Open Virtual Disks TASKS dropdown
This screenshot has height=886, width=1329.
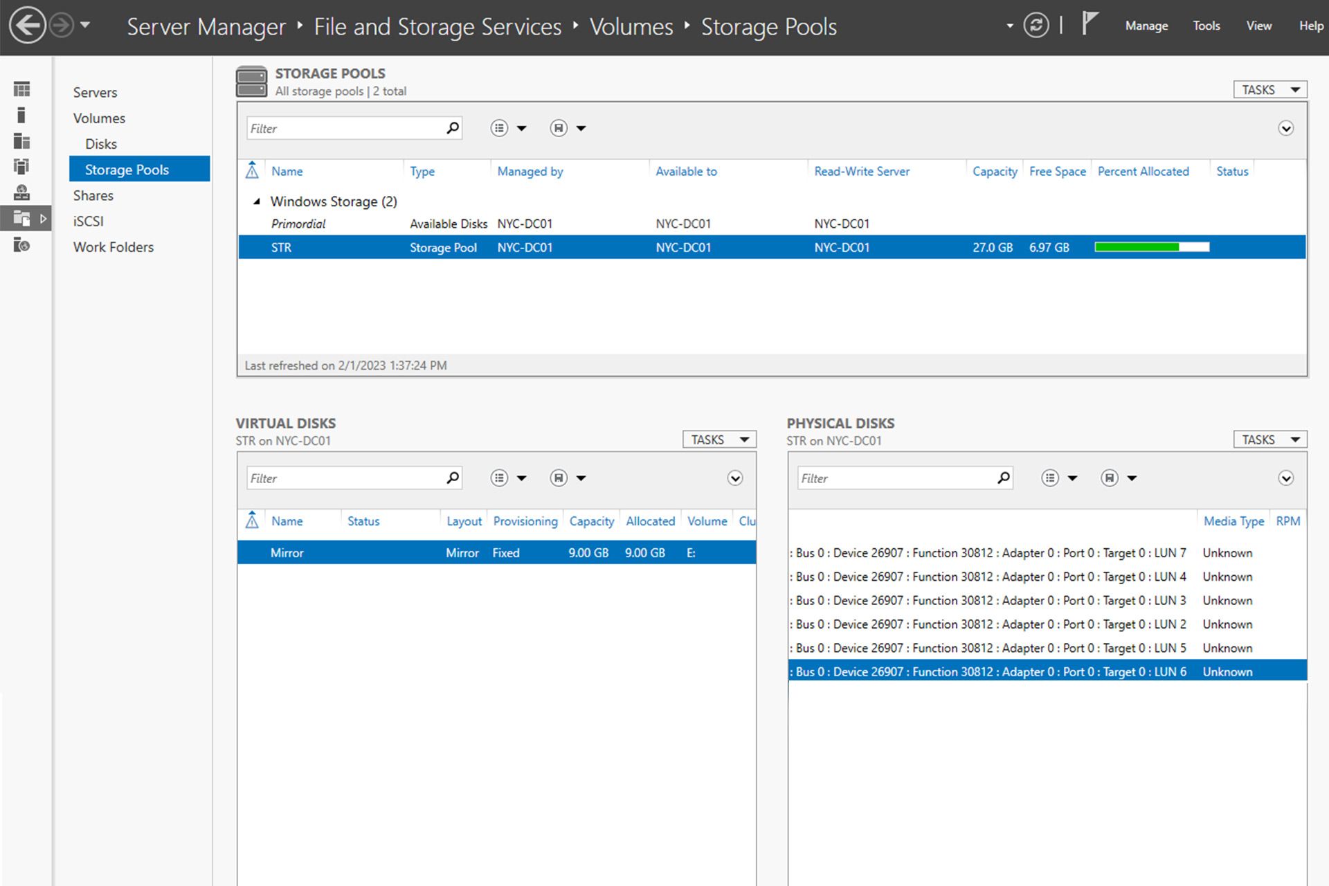(x=719, y=440)
